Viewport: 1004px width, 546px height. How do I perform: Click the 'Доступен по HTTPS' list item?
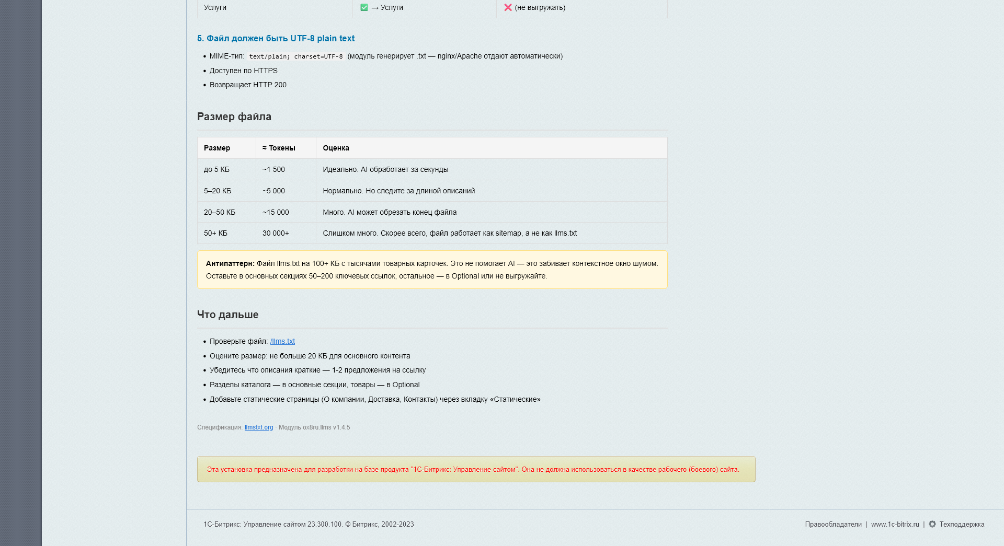[243, 71]
